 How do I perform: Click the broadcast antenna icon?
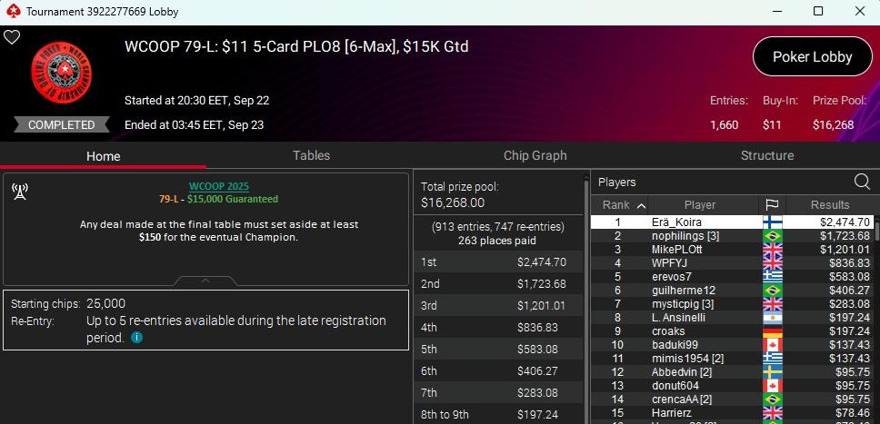(x=19, y=191)
